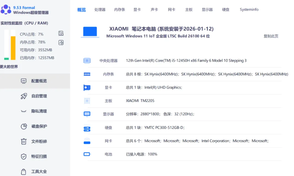The image size is (294, 176).
Task: Open the memory usage detail icon
Action: [x=61, y=42]
